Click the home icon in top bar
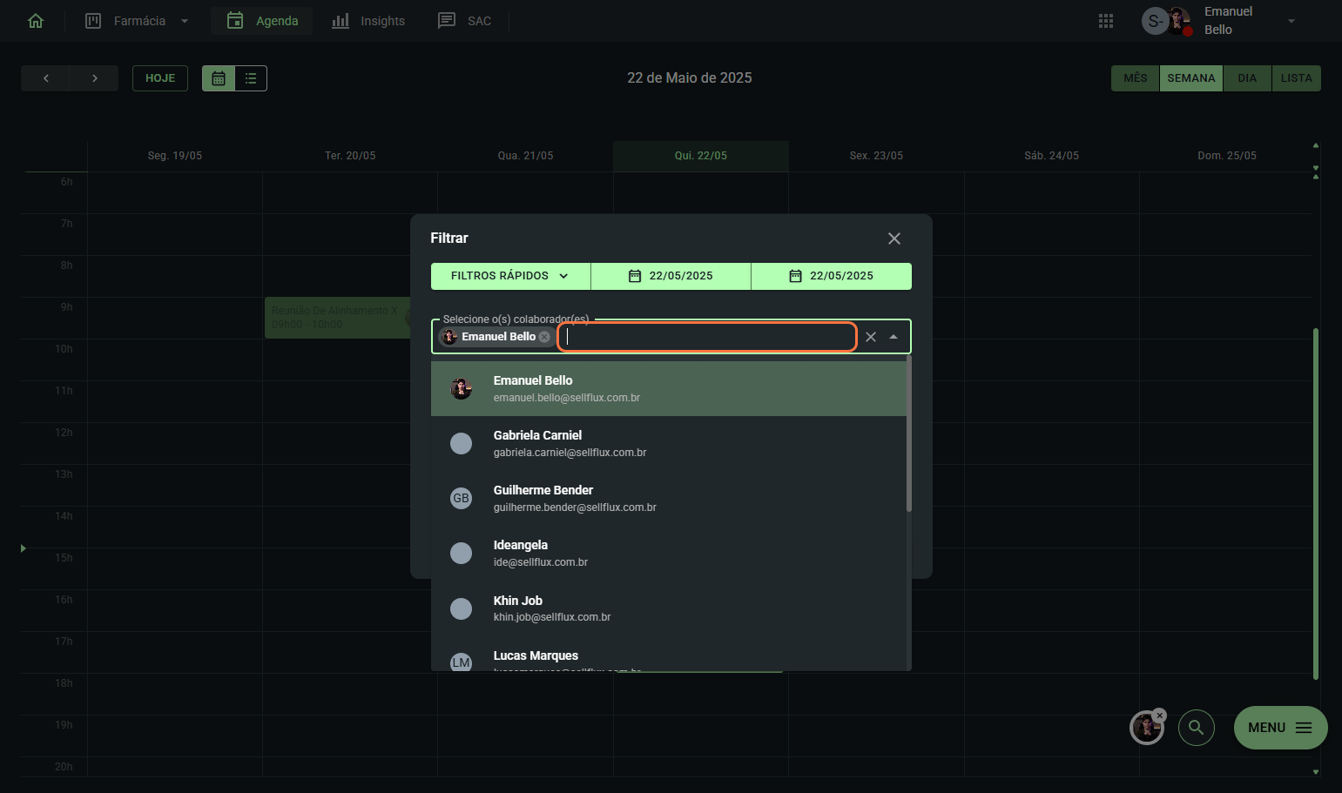The width and height of the screenshot is (1342, 793). (36, 21)
